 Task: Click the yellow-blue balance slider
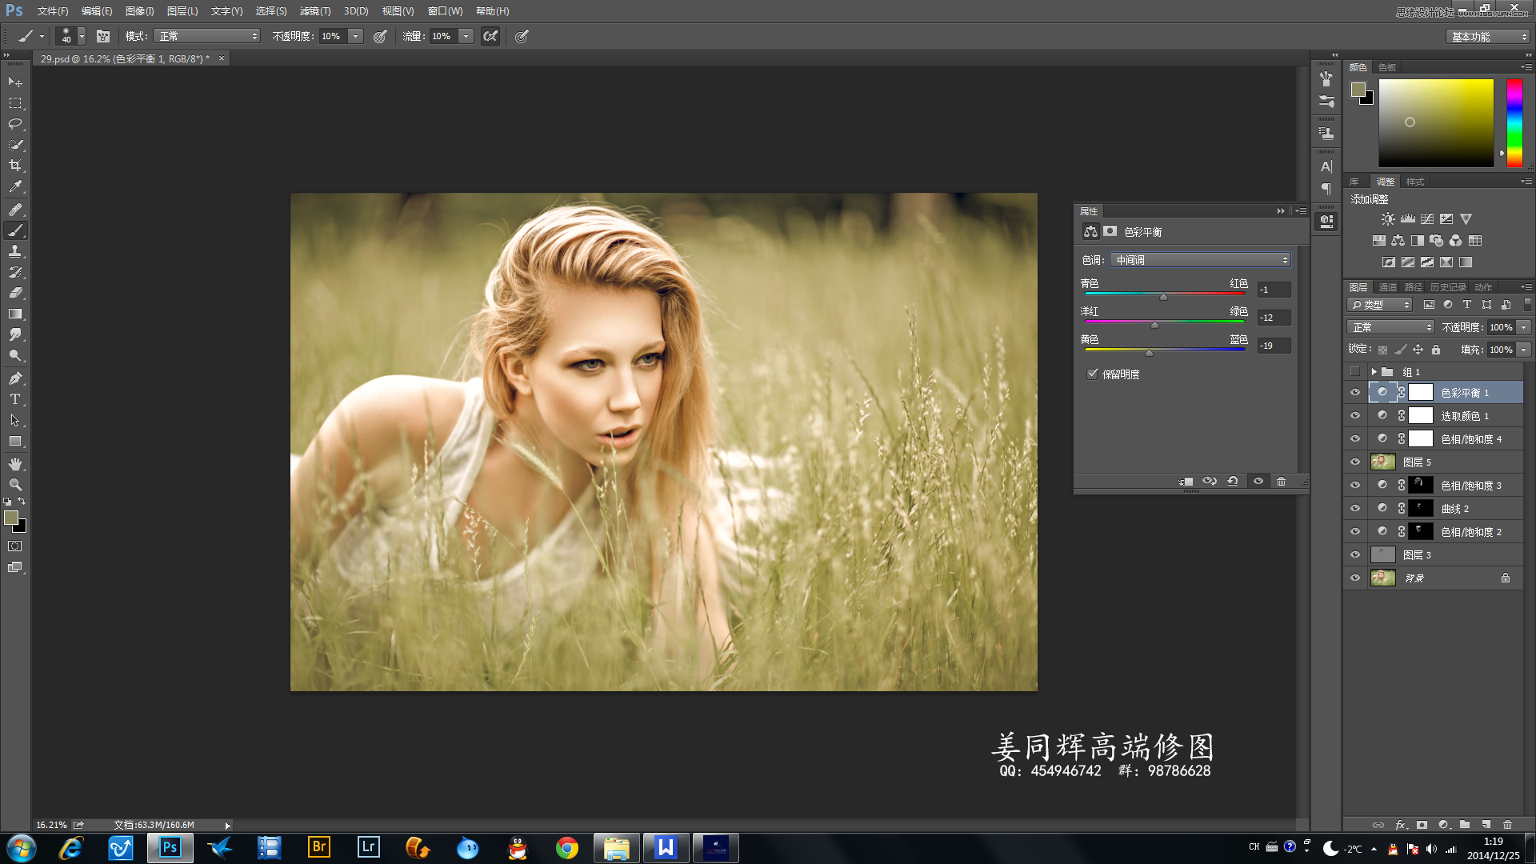click(x=1150, y=352)
